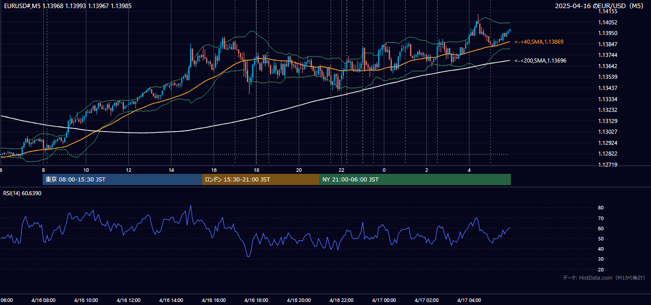Click hour tick 0 under the price chart

(x=384, y=170)
